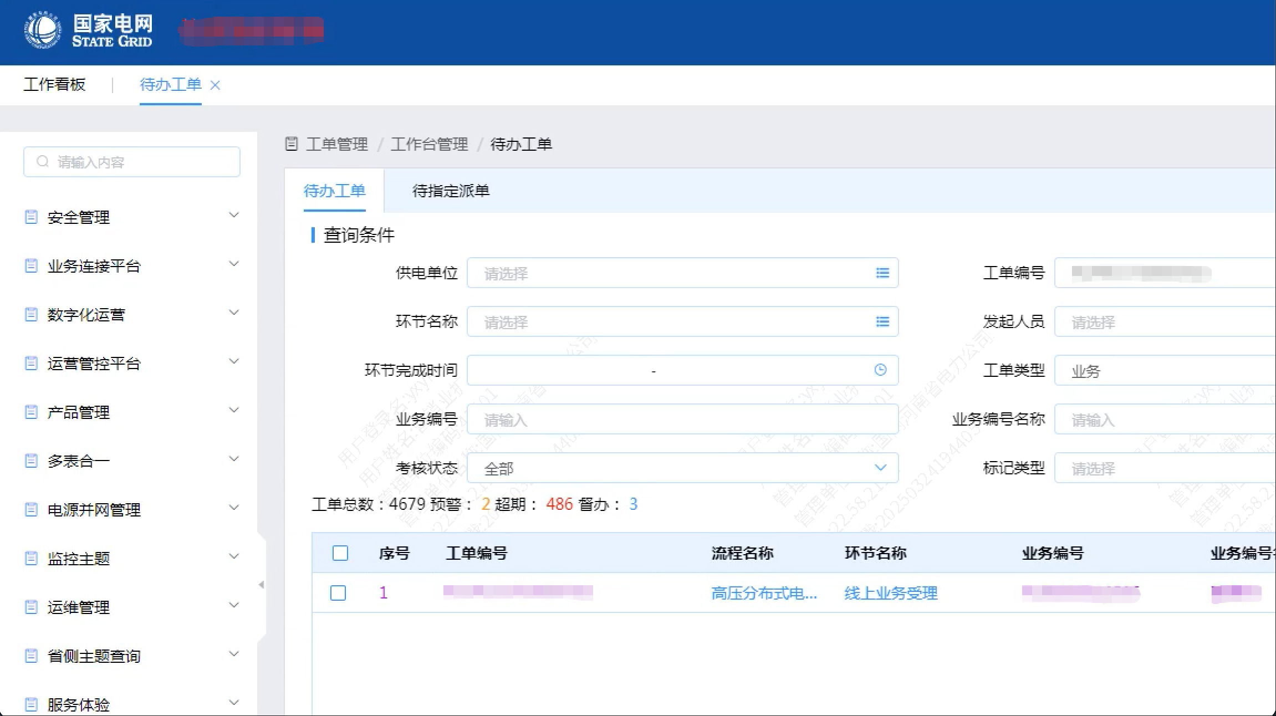Click the breadcrumb 工单管理 clipboard icon

click(292, 144)
